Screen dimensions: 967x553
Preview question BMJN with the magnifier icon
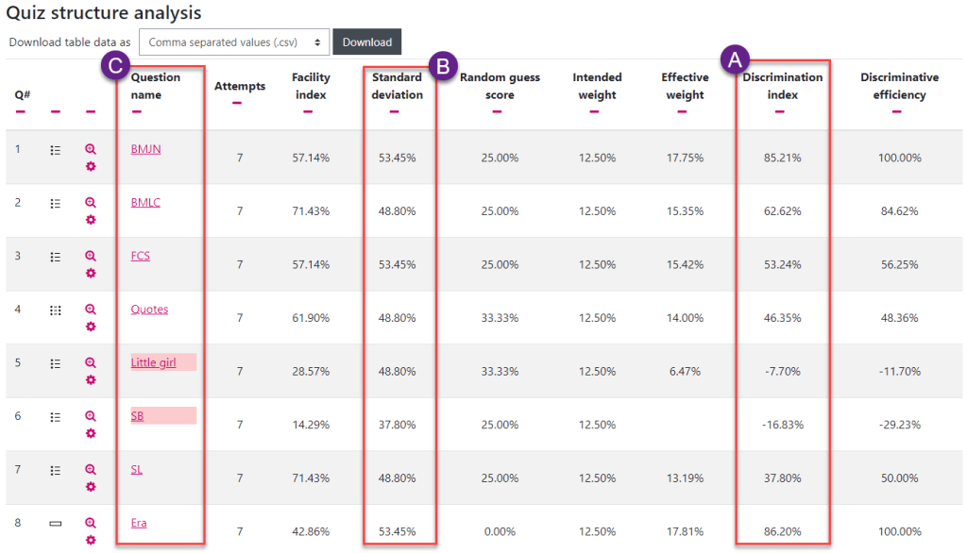[x=91, y=149]
